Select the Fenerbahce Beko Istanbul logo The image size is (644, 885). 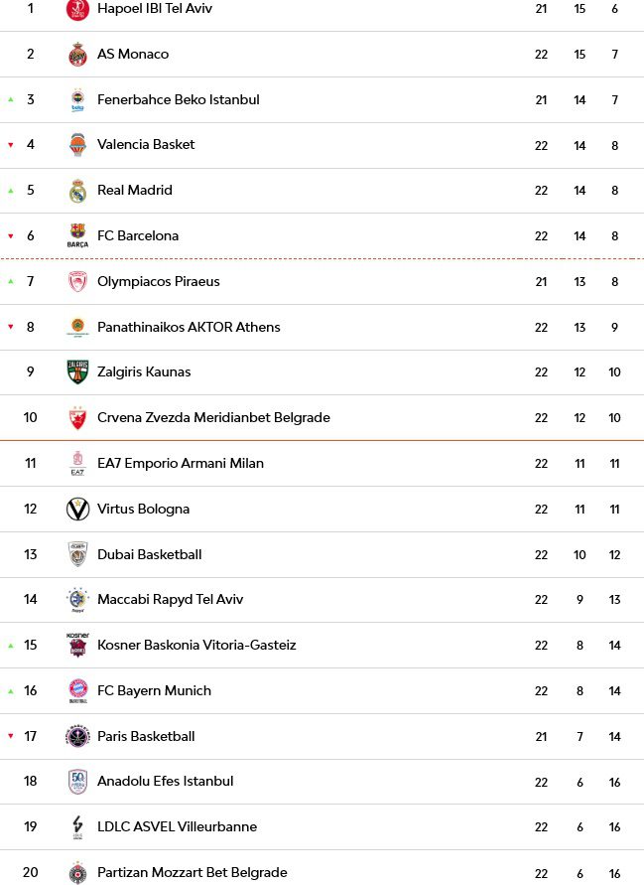(77, 100)
